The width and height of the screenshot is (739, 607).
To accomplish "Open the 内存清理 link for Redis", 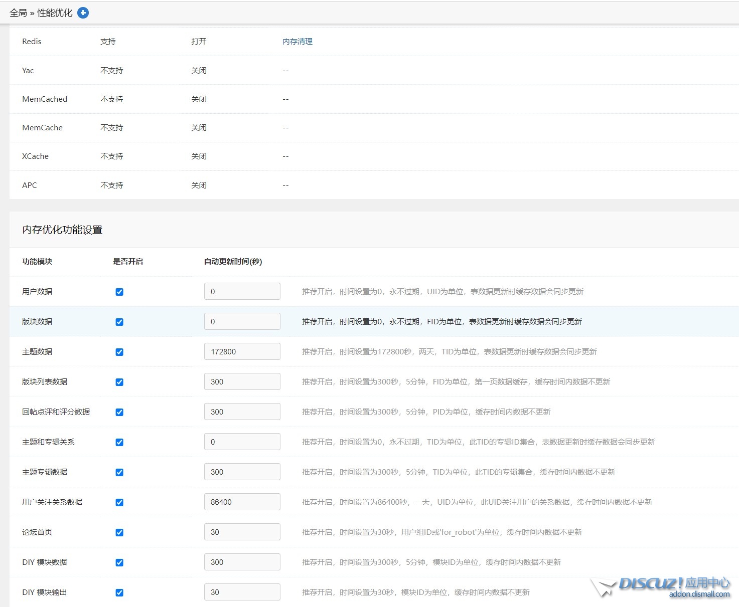I will 298,42.
